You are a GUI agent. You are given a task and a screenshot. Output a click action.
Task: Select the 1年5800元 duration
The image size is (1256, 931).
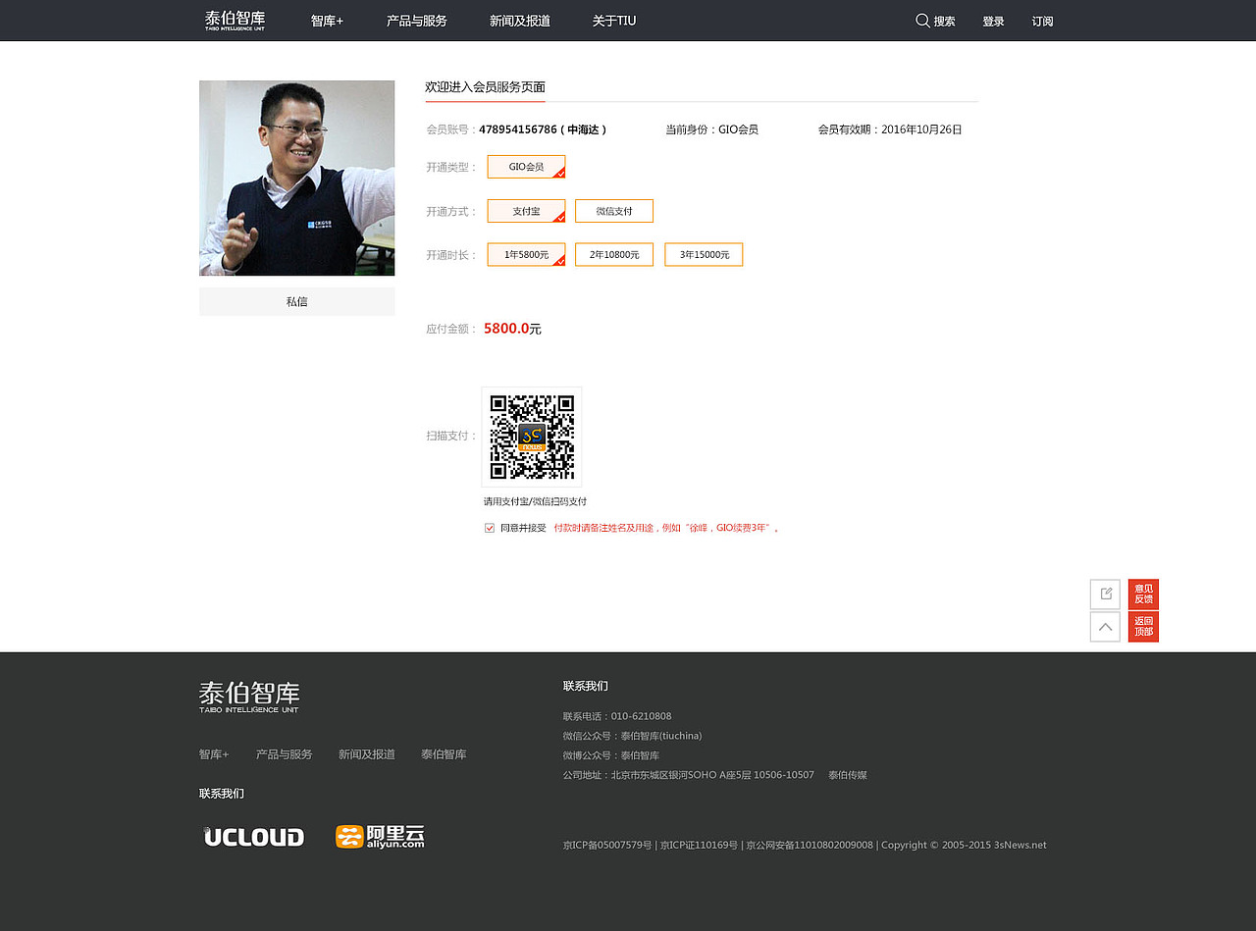pos(526,254)
